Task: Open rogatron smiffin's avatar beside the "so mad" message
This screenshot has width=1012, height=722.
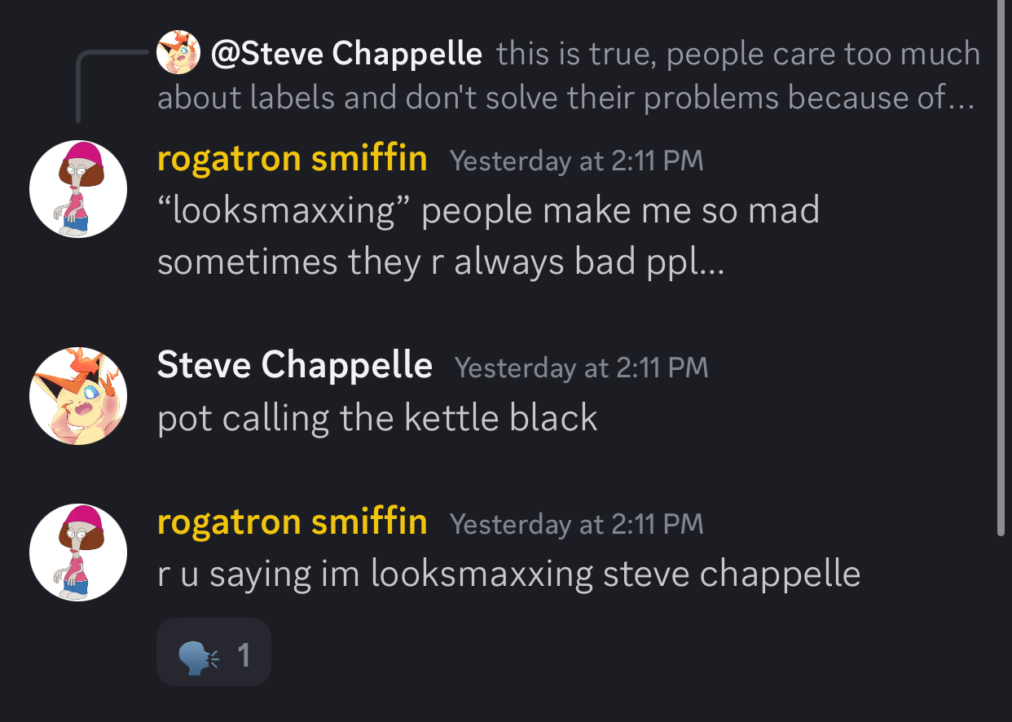Action: click(x=78, y=189)
